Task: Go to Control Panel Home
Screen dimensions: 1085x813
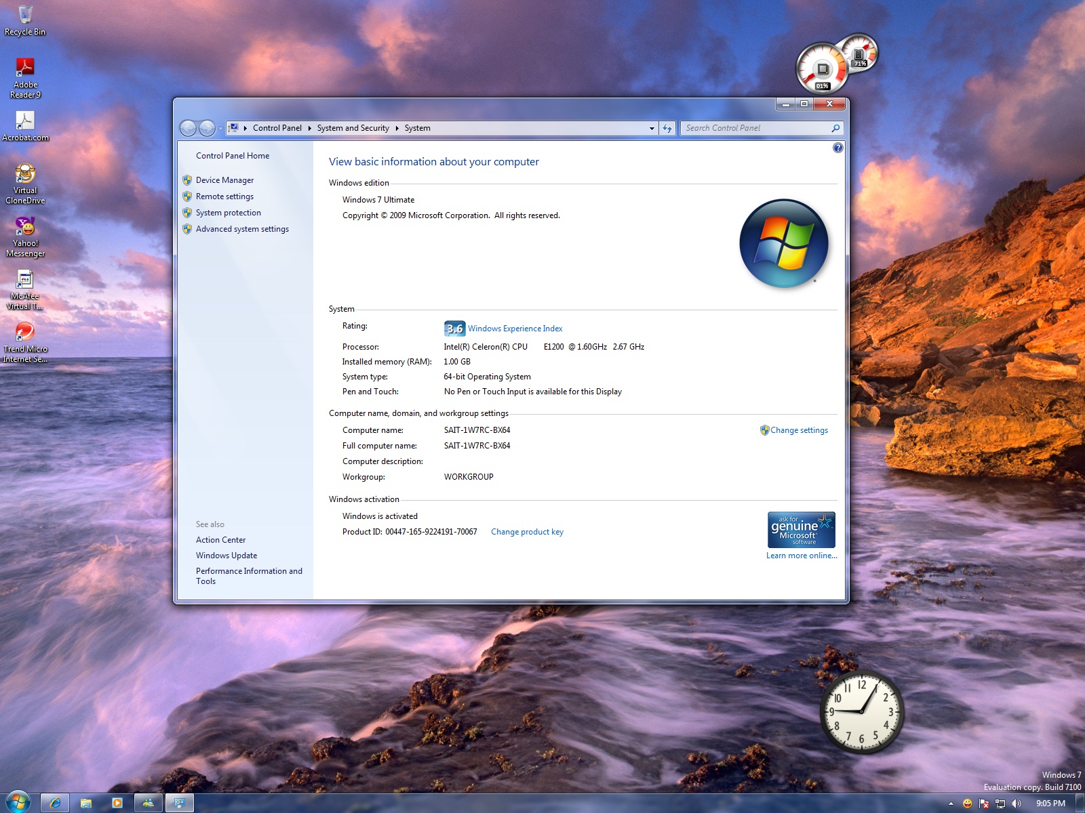Action: [233, 156]
